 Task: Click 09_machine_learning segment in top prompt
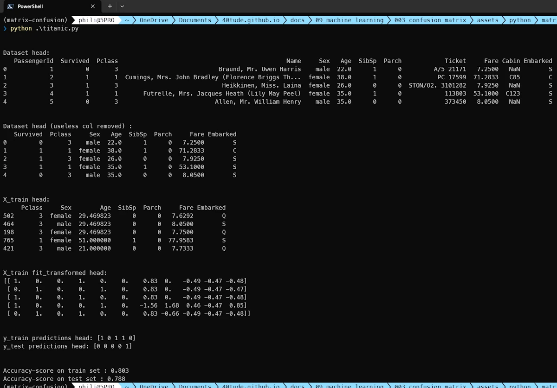pyautogui.click(x=350, y=20)
